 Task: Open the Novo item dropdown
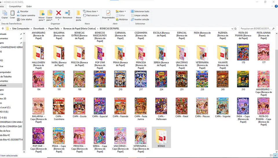pos(90,11)
